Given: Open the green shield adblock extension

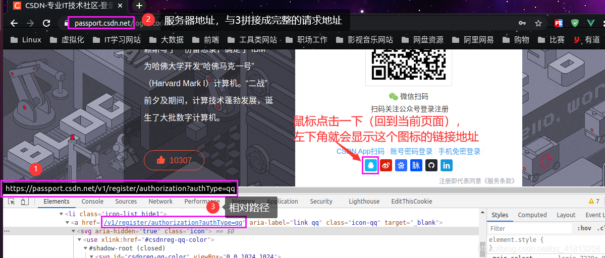Looking at the screenshot, I should [575, 23].
